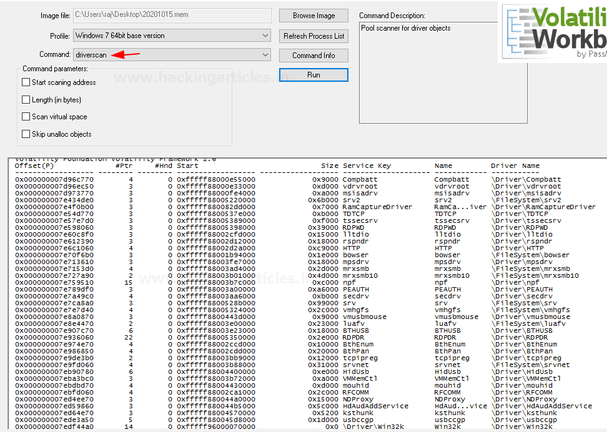
Task: Click Refresh Process List button
Action: (313, 36)
